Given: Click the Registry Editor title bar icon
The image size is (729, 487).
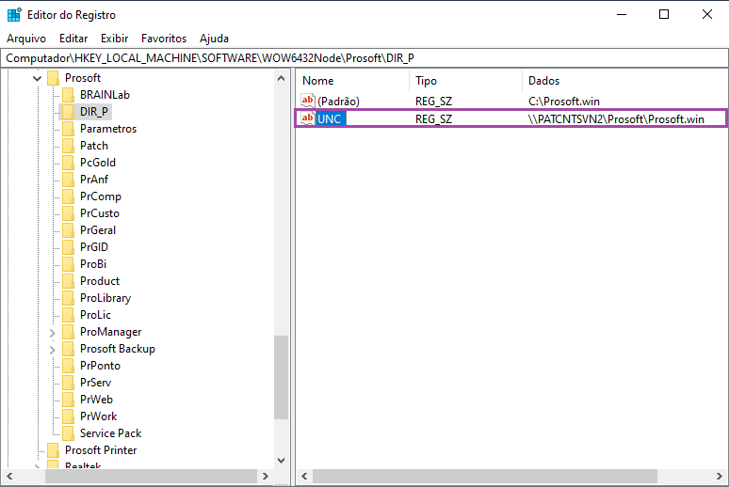Looking at the screenshot, I should click(14, 14).
